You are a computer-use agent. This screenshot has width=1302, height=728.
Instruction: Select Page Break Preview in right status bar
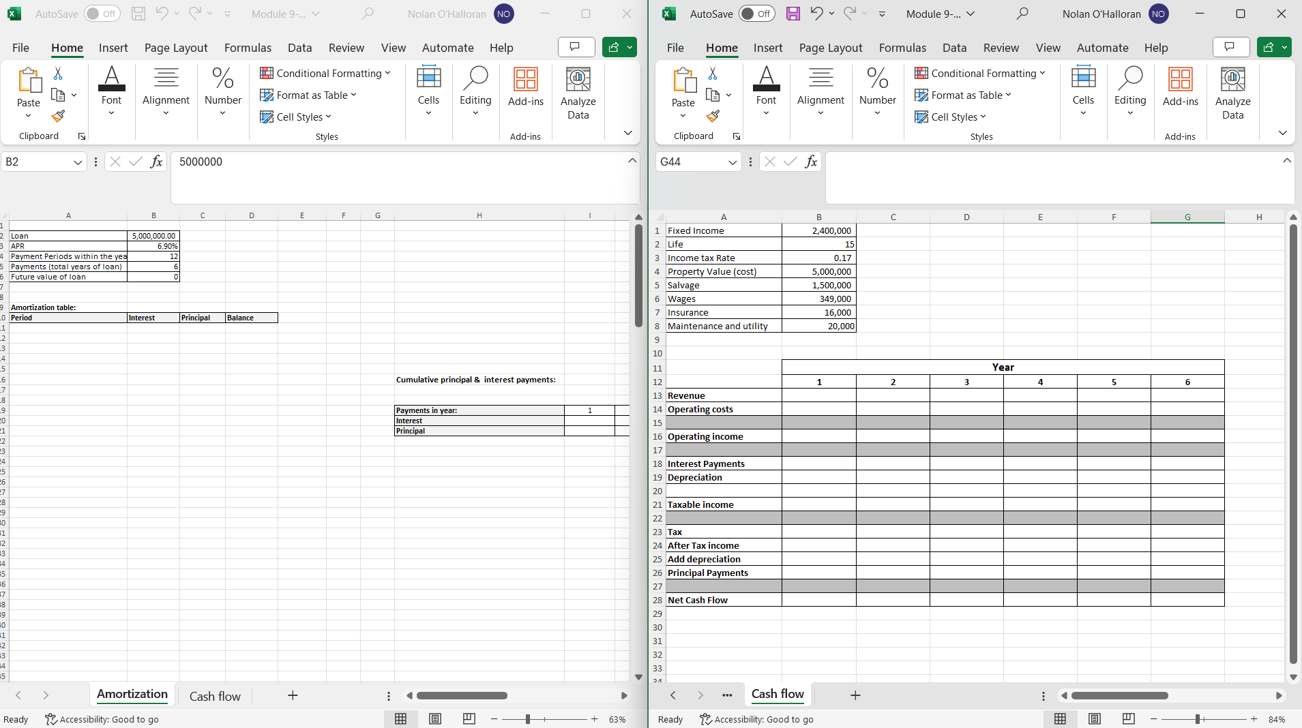(1129, 719)
